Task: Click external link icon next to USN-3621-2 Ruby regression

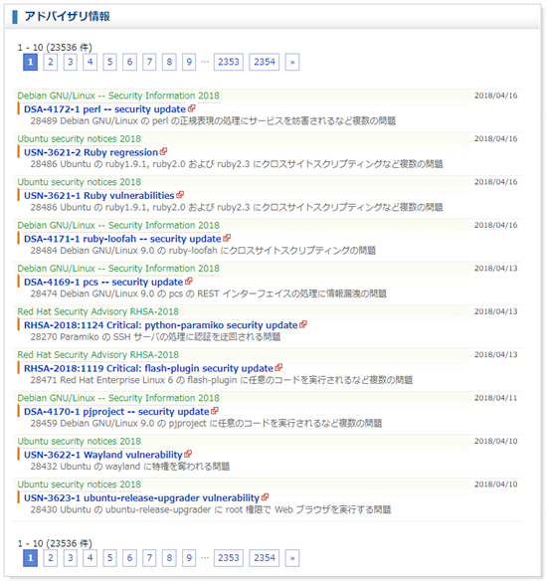Action: [164, 151]
